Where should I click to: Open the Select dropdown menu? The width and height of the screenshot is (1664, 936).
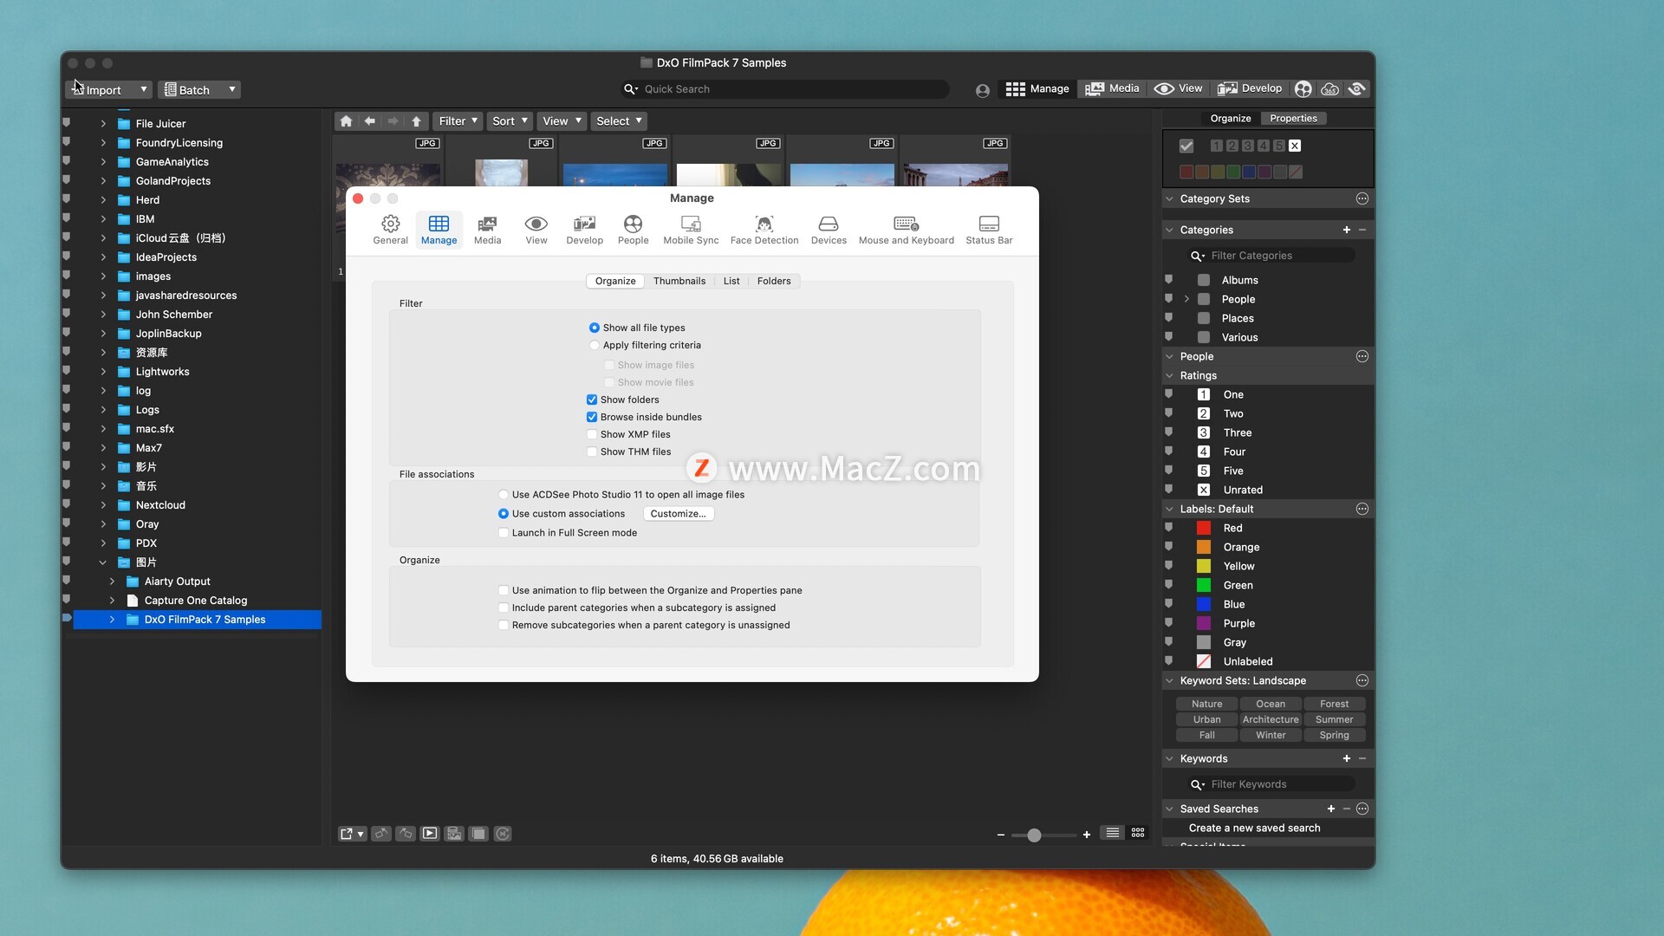click(619, 121)
